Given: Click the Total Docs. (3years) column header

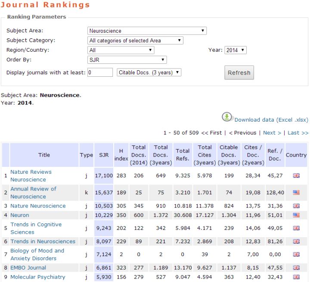Looking at the screenshot, I should pyautogui.click(x=161, y=155).
